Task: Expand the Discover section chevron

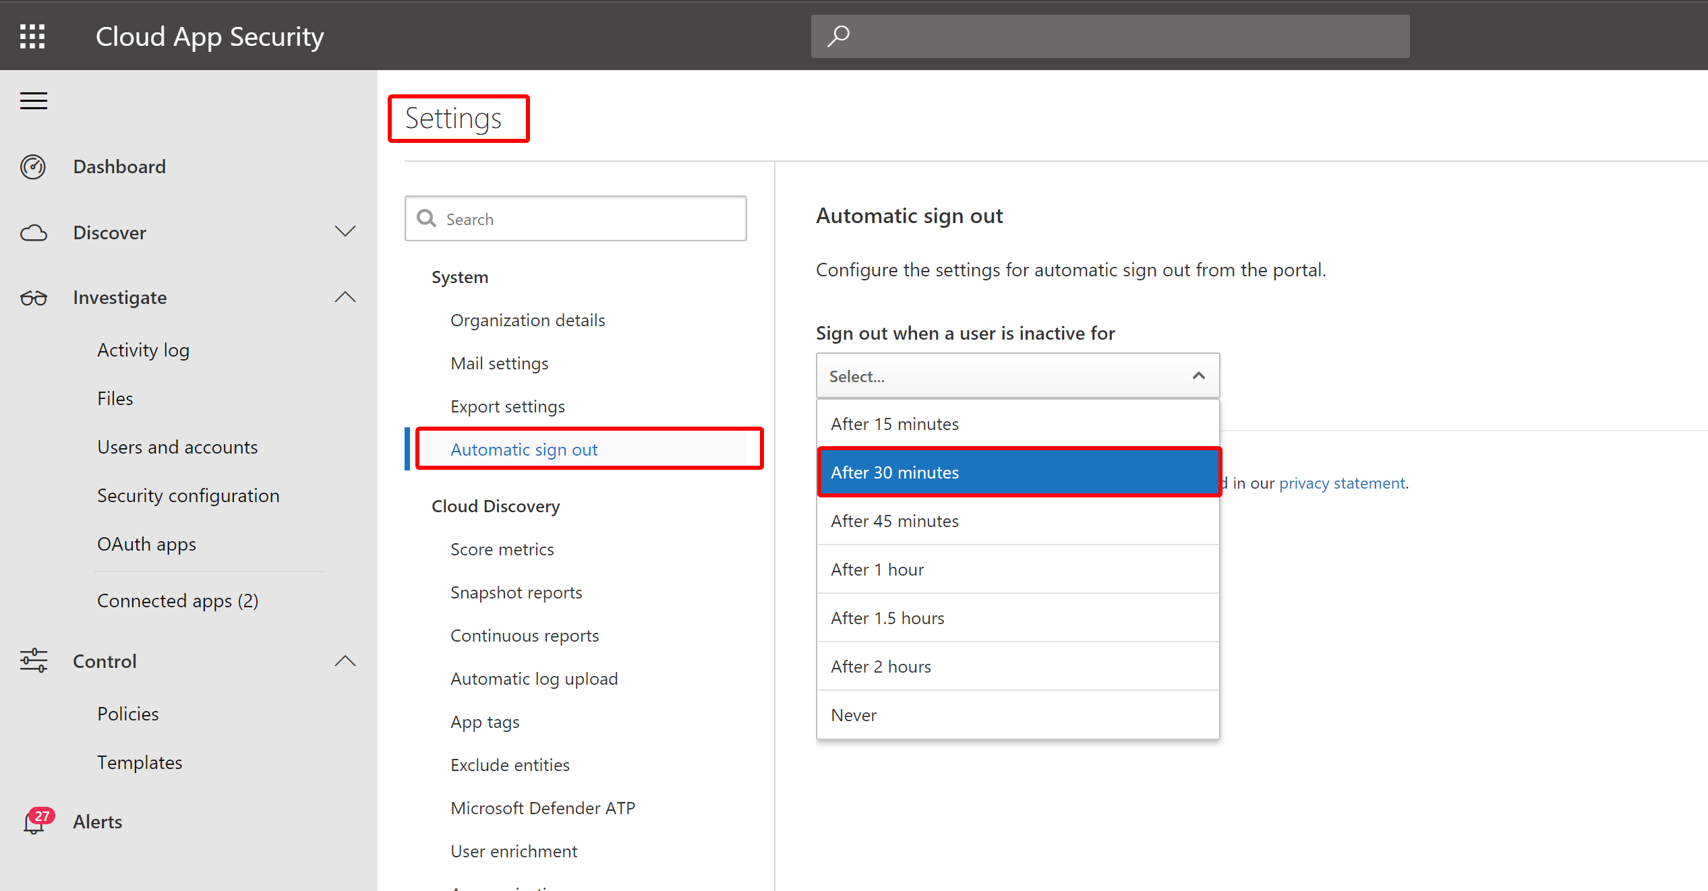Action: [x=345, y=232]
